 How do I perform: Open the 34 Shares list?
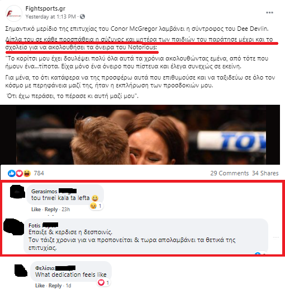(x=265, y=173)
